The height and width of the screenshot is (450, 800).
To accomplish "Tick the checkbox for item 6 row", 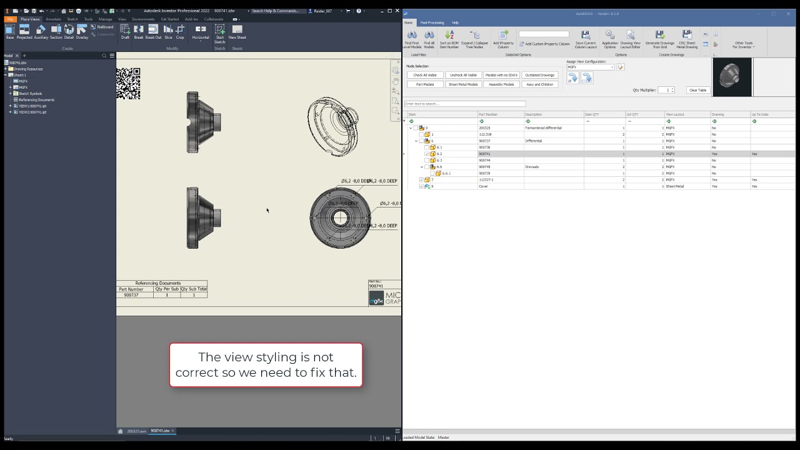I will coord(421,141).
